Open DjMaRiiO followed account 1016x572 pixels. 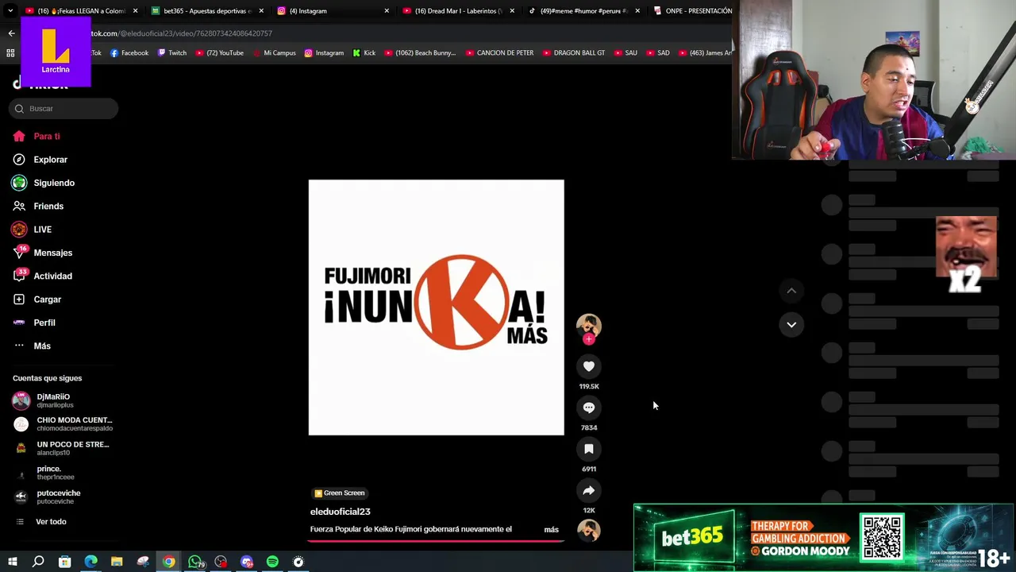point(63,400)
